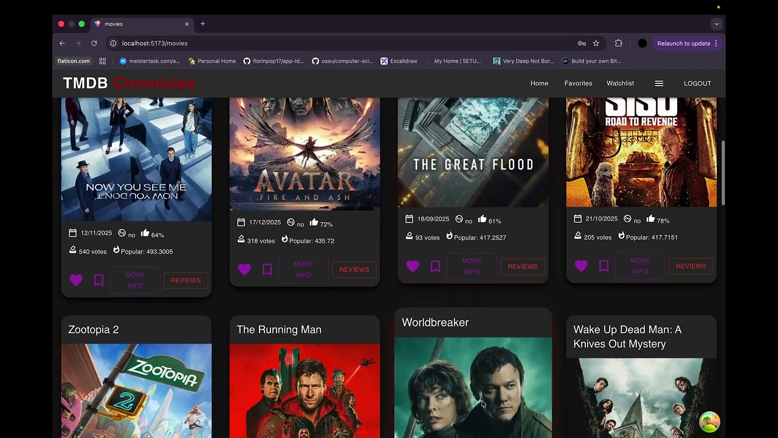Image resolution: width=778 pixels, height=438 pixels.
Task: Click MORE INFO on Avatar Fire and Ash
Action: click(303, 269)
